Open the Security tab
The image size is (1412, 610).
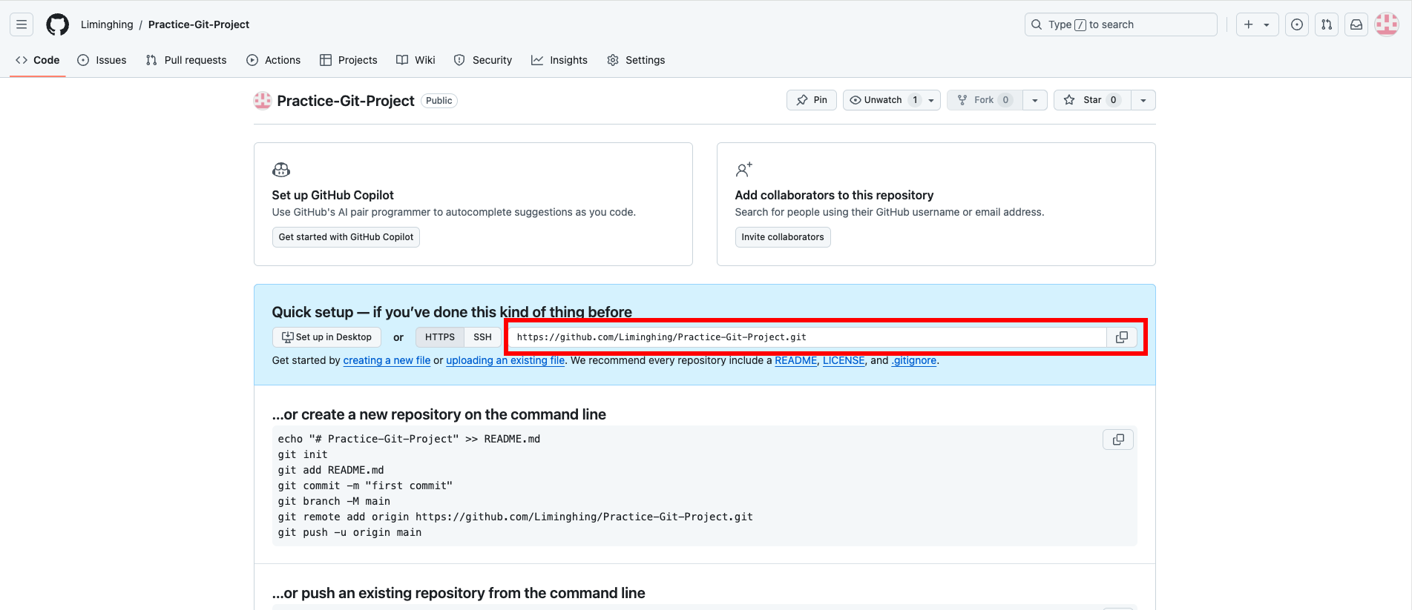(x=483, y=60)
